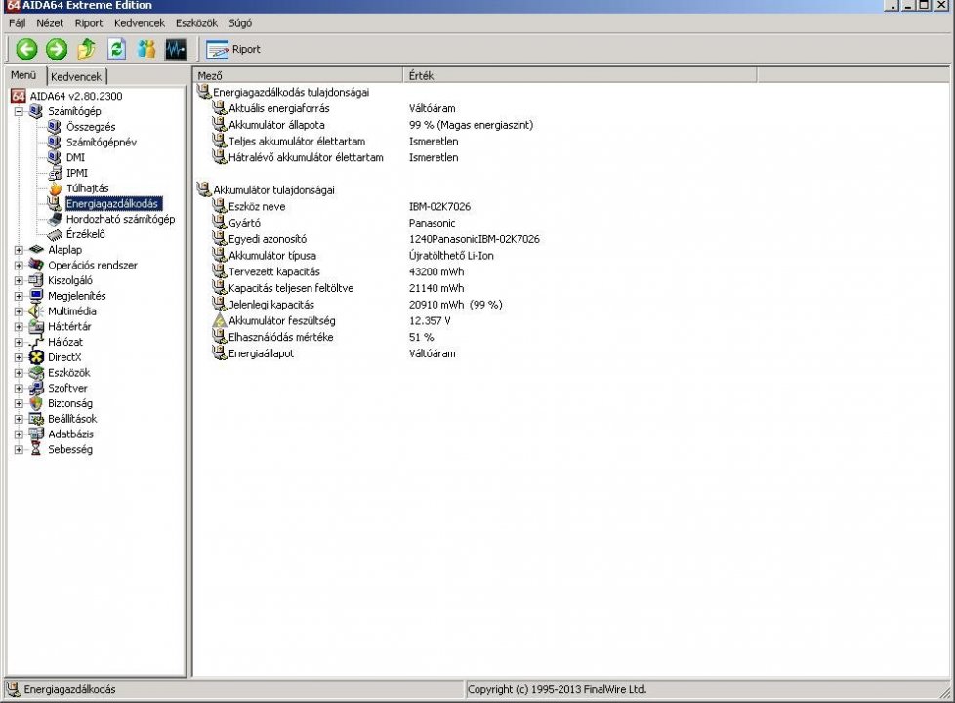The width and height of the screenshot is (955, 703).
Task: Switch to the Menü tab
Action: pos(23,75)
